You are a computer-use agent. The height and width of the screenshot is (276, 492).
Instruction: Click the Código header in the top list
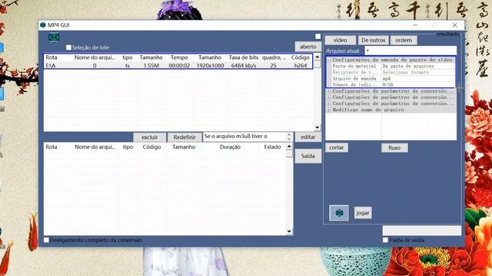[x=301, y=58]
